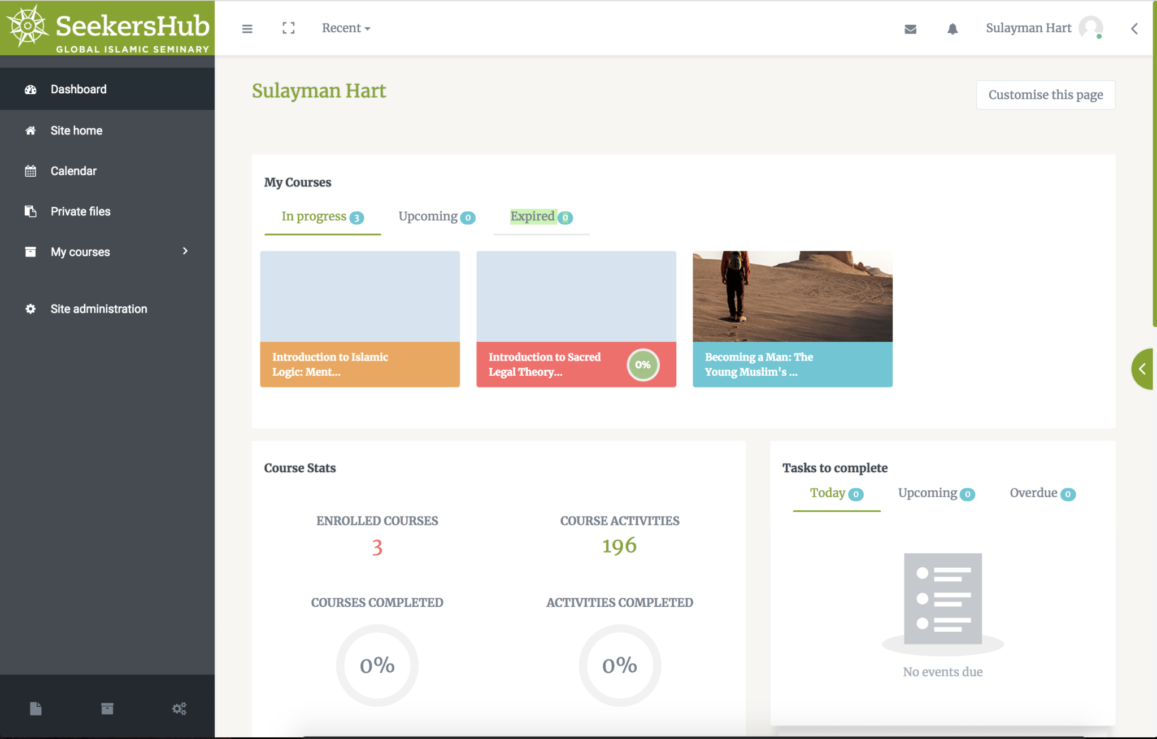Open messages envelope icon
Image resolution: width=1157 pixels, height=739 pixels.
[910, 29]
